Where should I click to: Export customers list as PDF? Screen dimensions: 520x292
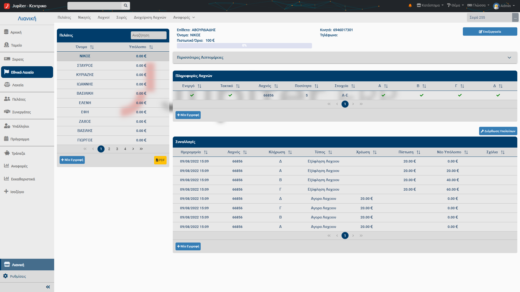[x=160, y=160]
